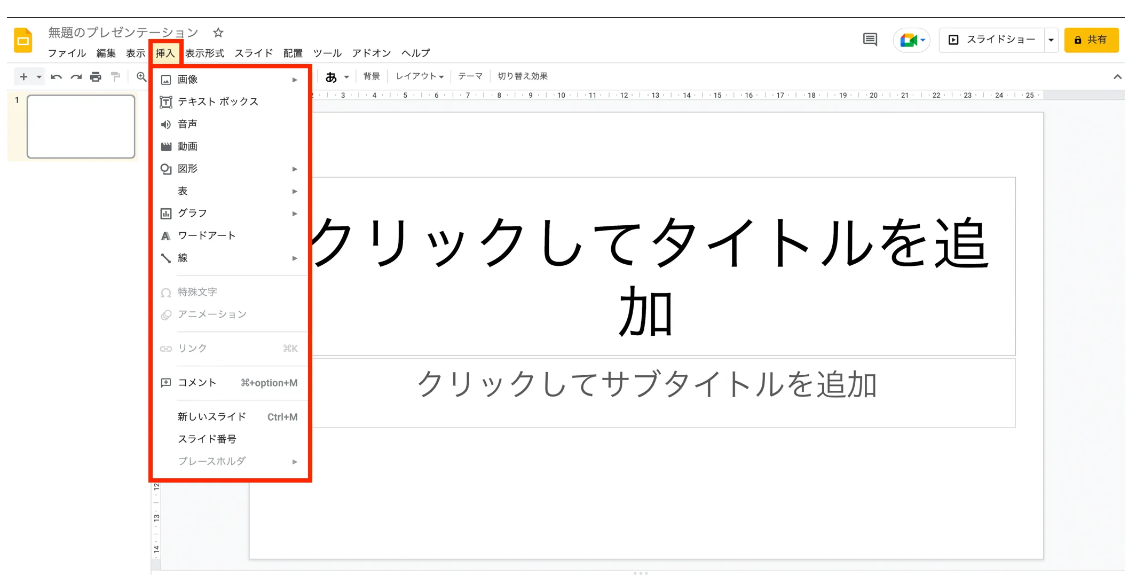
Task: Expand the レイアウト dropdown
Action: pos(420,76)
